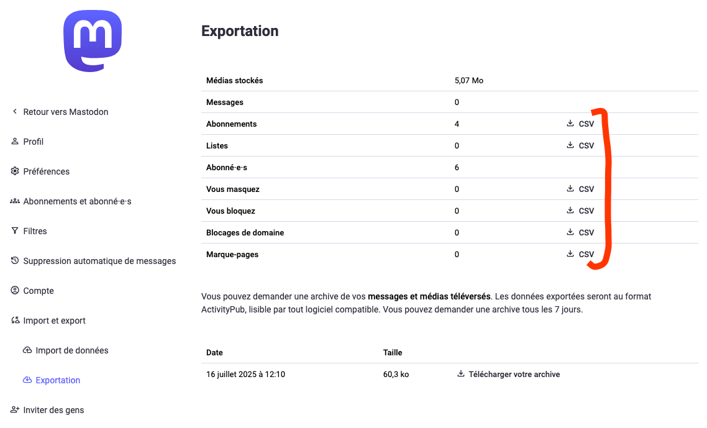Click the cloud upload icon beside Import de données
This screenshot has width=707, height=428.
point(27,350)
